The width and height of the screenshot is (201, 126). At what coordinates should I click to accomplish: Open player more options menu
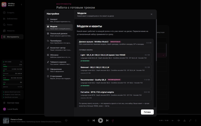coord(196,121)
